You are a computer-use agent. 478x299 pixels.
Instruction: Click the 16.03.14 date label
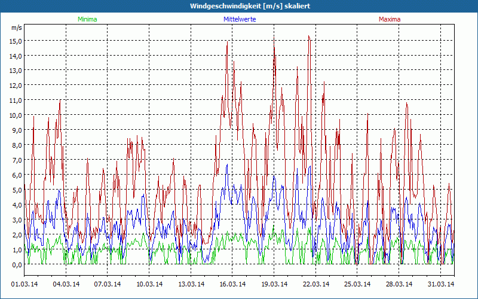[232, 284]
